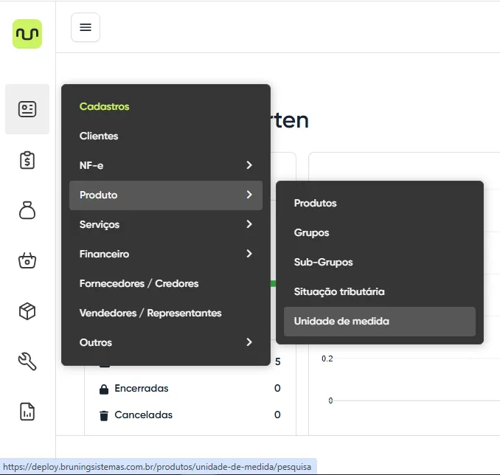
Task: Open the report chart sidebar icon
Action: (x=27, y=412)
